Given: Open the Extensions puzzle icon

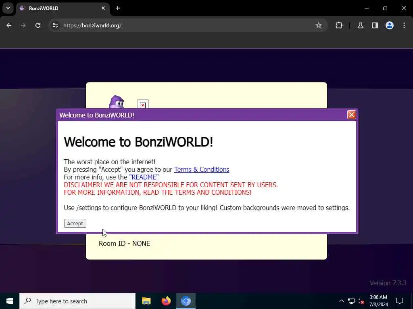Looking at the screenshot, I should click(x=339, y=25).
